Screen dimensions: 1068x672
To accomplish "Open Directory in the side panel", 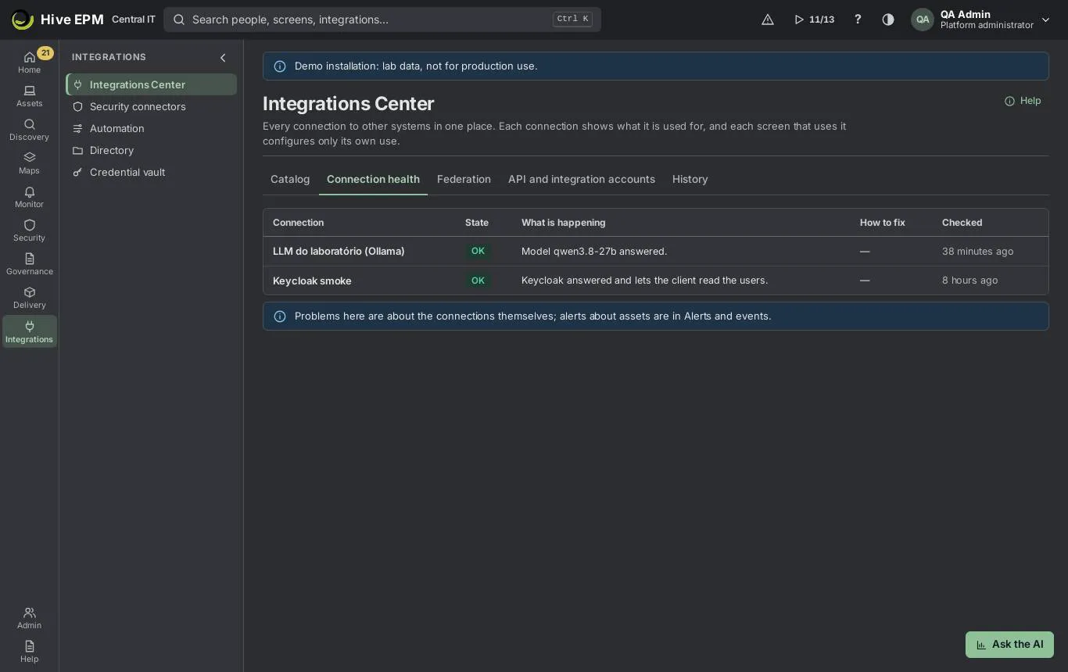I will pos(151,150).
